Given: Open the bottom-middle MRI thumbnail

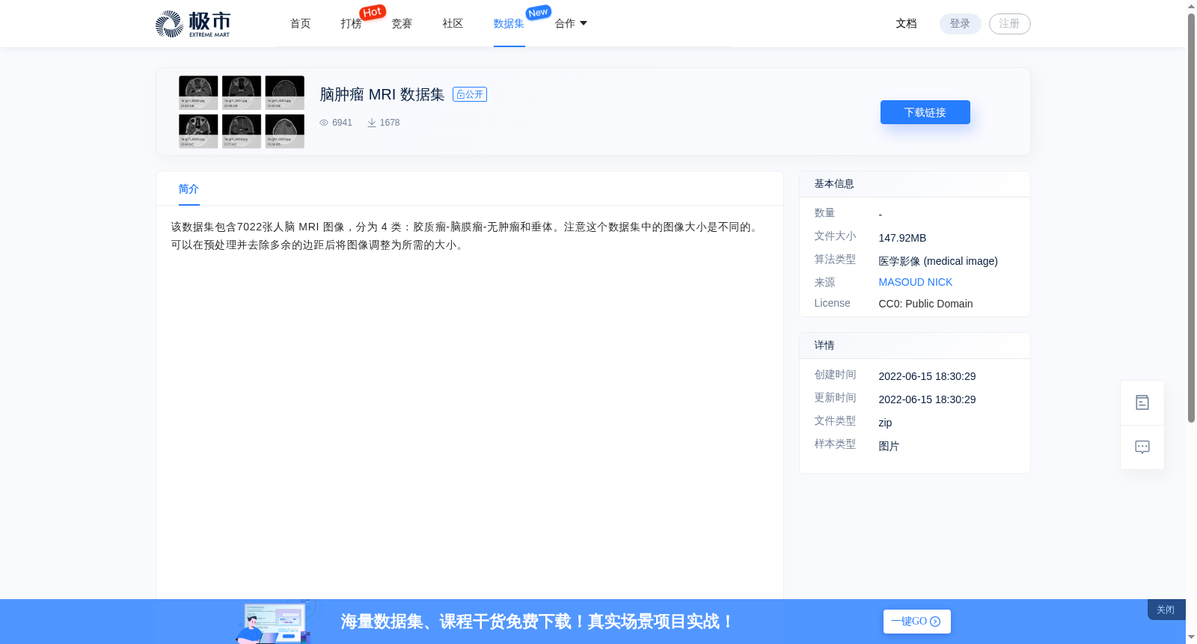Looking at the screenshot, I should pos(241,131).
